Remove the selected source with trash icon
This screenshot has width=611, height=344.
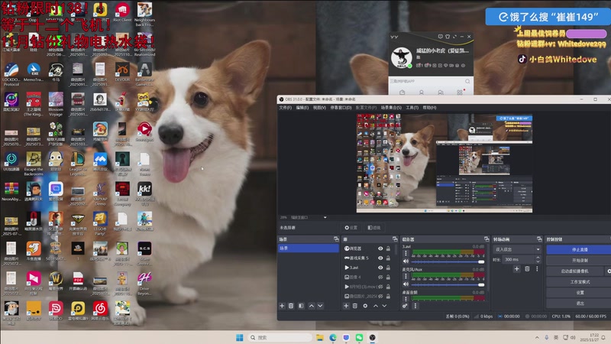click(x=355, y=306)
